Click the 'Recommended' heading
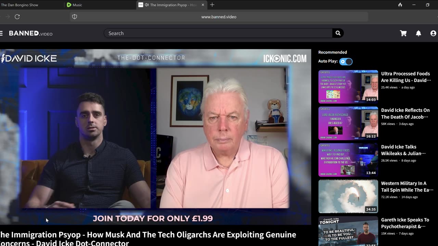This screenshot has height=246, width=438. point(333,52)
